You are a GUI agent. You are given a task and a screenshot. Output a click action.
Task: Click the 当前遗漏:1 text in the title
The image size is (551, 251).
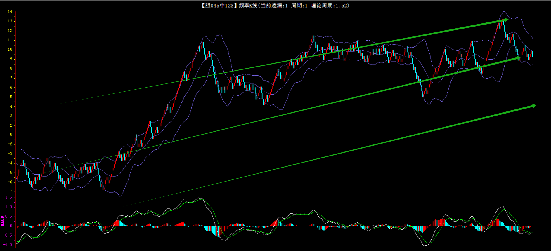pos(274,6)
